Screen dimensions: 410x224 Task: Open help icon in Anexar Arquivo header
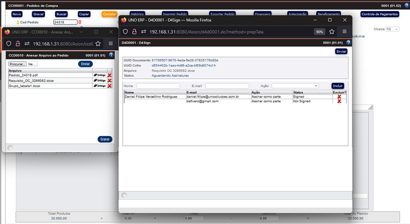tap(111, 55)
